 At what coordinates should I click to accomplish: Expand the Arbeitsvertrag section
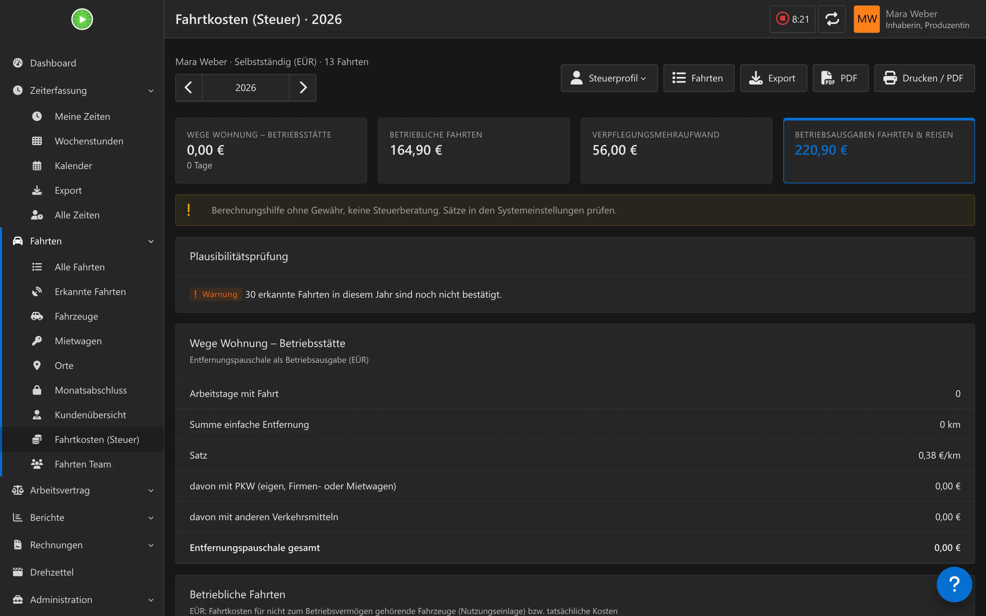pos(82,490)
